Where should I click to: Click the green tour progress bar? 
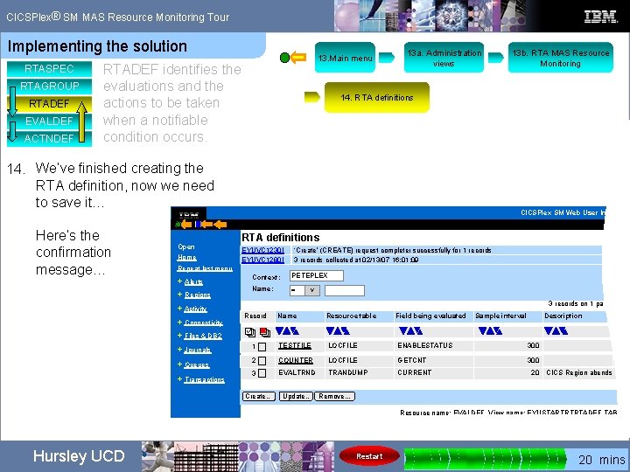pos(485,458)
